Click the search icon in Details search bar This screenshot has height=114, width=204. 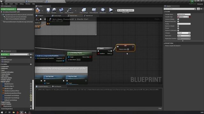click(195, 9)
